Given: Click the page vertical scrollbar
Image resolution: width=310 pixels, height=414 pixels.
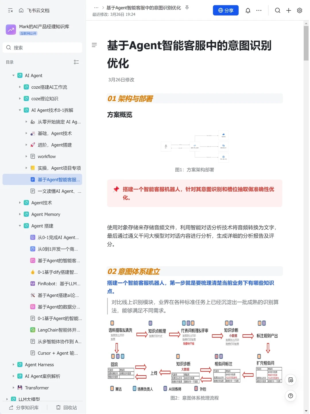Looking at the screenshot, I should tap(306, 43).
